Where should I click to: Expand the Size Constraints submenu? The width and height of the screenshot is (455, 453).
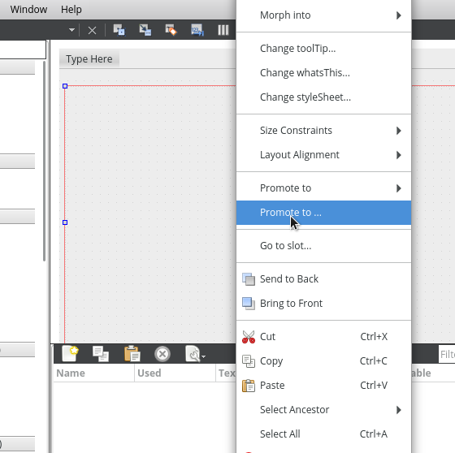point(323,131)
